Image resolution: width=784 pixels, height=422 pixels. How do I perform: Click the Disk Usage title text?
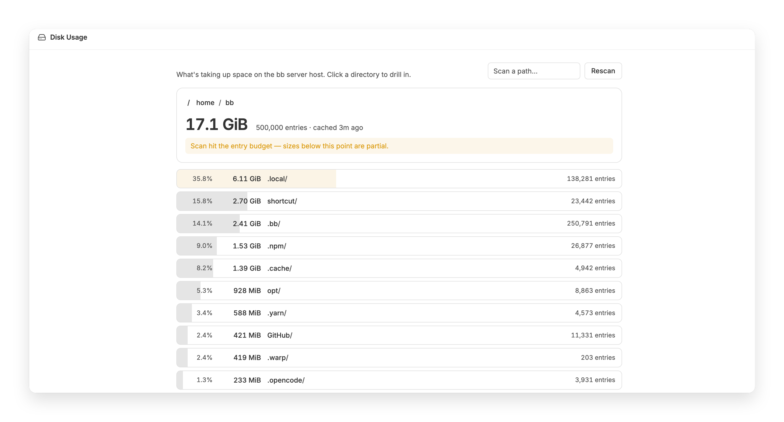point(69,37)
